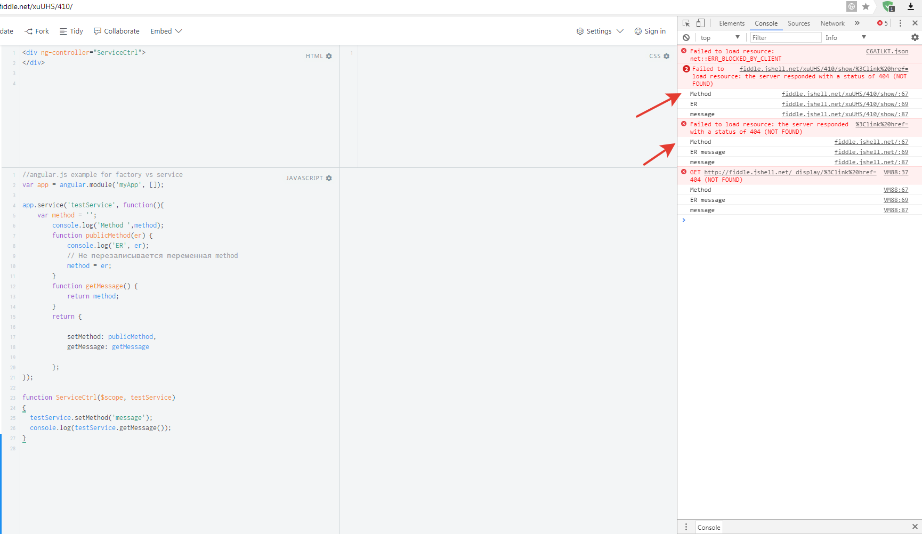Tidy the fiddle code
Screen dimensions: 922x534
pos(71,31)
